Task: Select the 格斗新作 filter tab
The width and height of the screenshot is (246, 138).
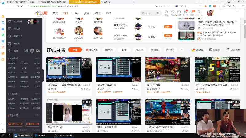Action: coord(170,50)
